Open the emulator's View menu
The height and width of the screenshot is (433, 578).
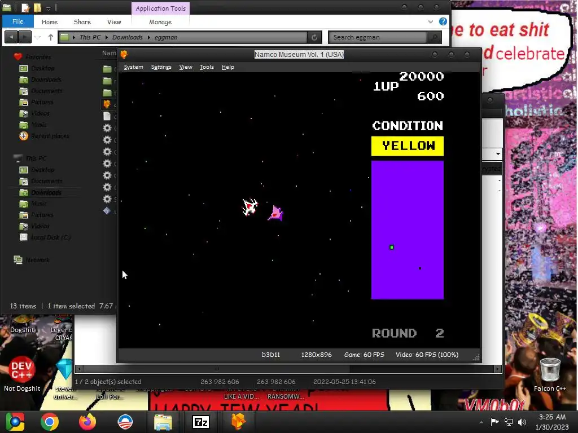coord(186,67)
